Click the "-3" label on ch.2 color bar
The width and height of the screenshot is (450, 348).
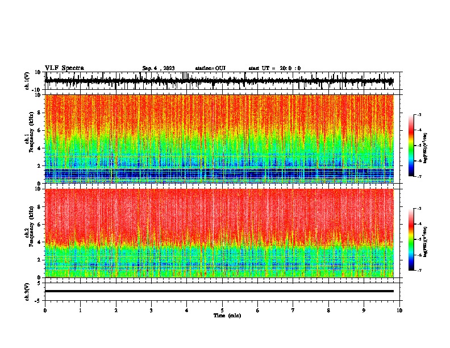(x=419, y=209)
